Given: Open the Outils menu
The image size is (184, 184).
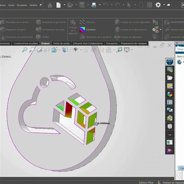Looking at the screenshot, I should pos(11,5).
